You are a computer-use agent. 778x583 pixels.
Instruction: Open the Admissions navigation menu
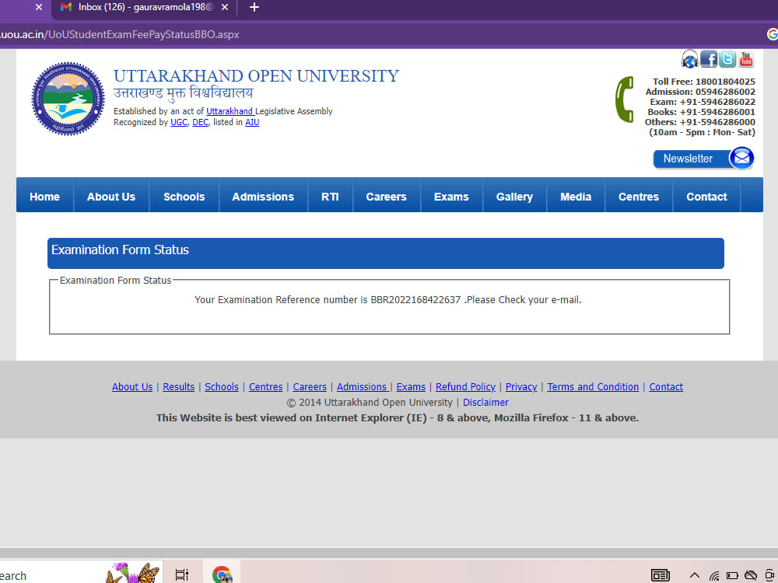[x=263, y=197]
